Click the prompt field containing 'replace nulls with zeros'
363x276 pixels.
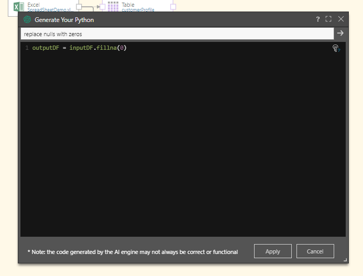point(177,34)
